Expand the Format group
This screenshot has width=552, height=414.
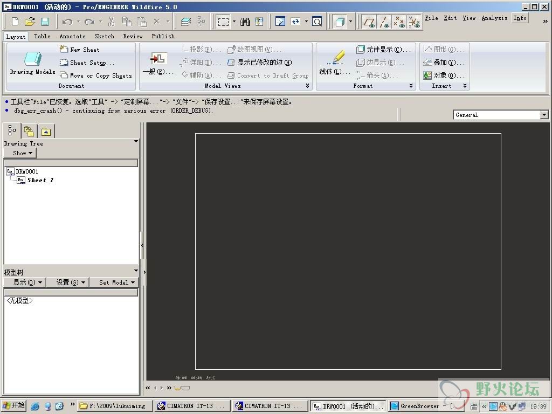tap(411, 86)
